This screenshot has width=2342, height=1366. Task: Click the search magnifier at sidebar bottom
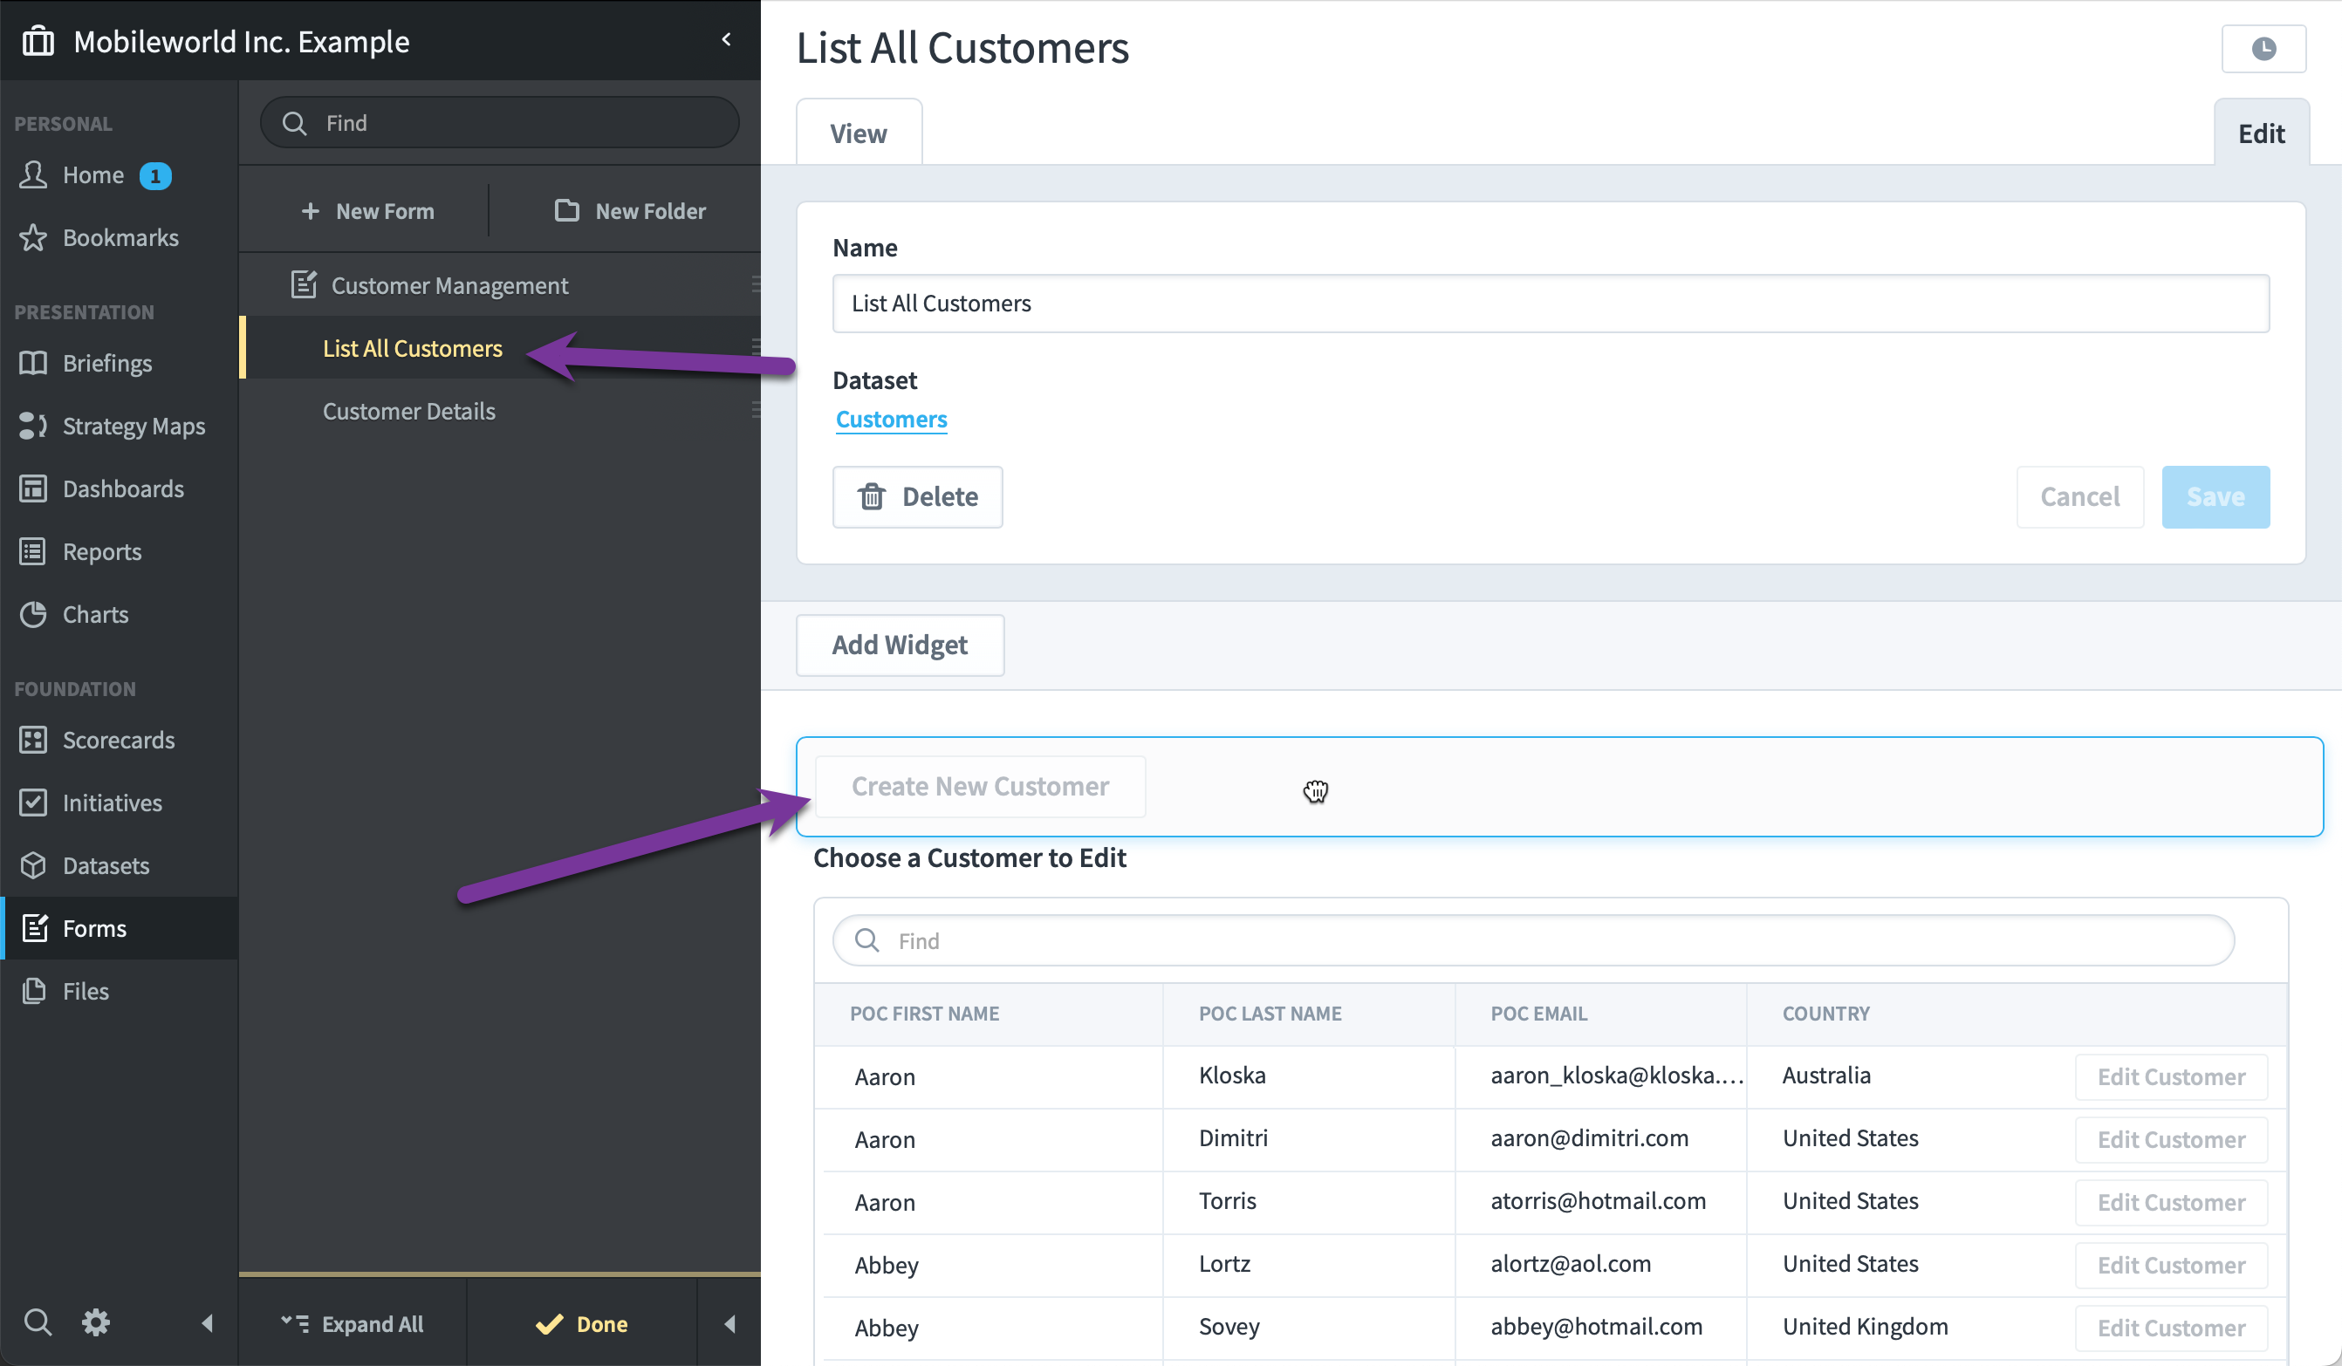tap(38, 1322)
